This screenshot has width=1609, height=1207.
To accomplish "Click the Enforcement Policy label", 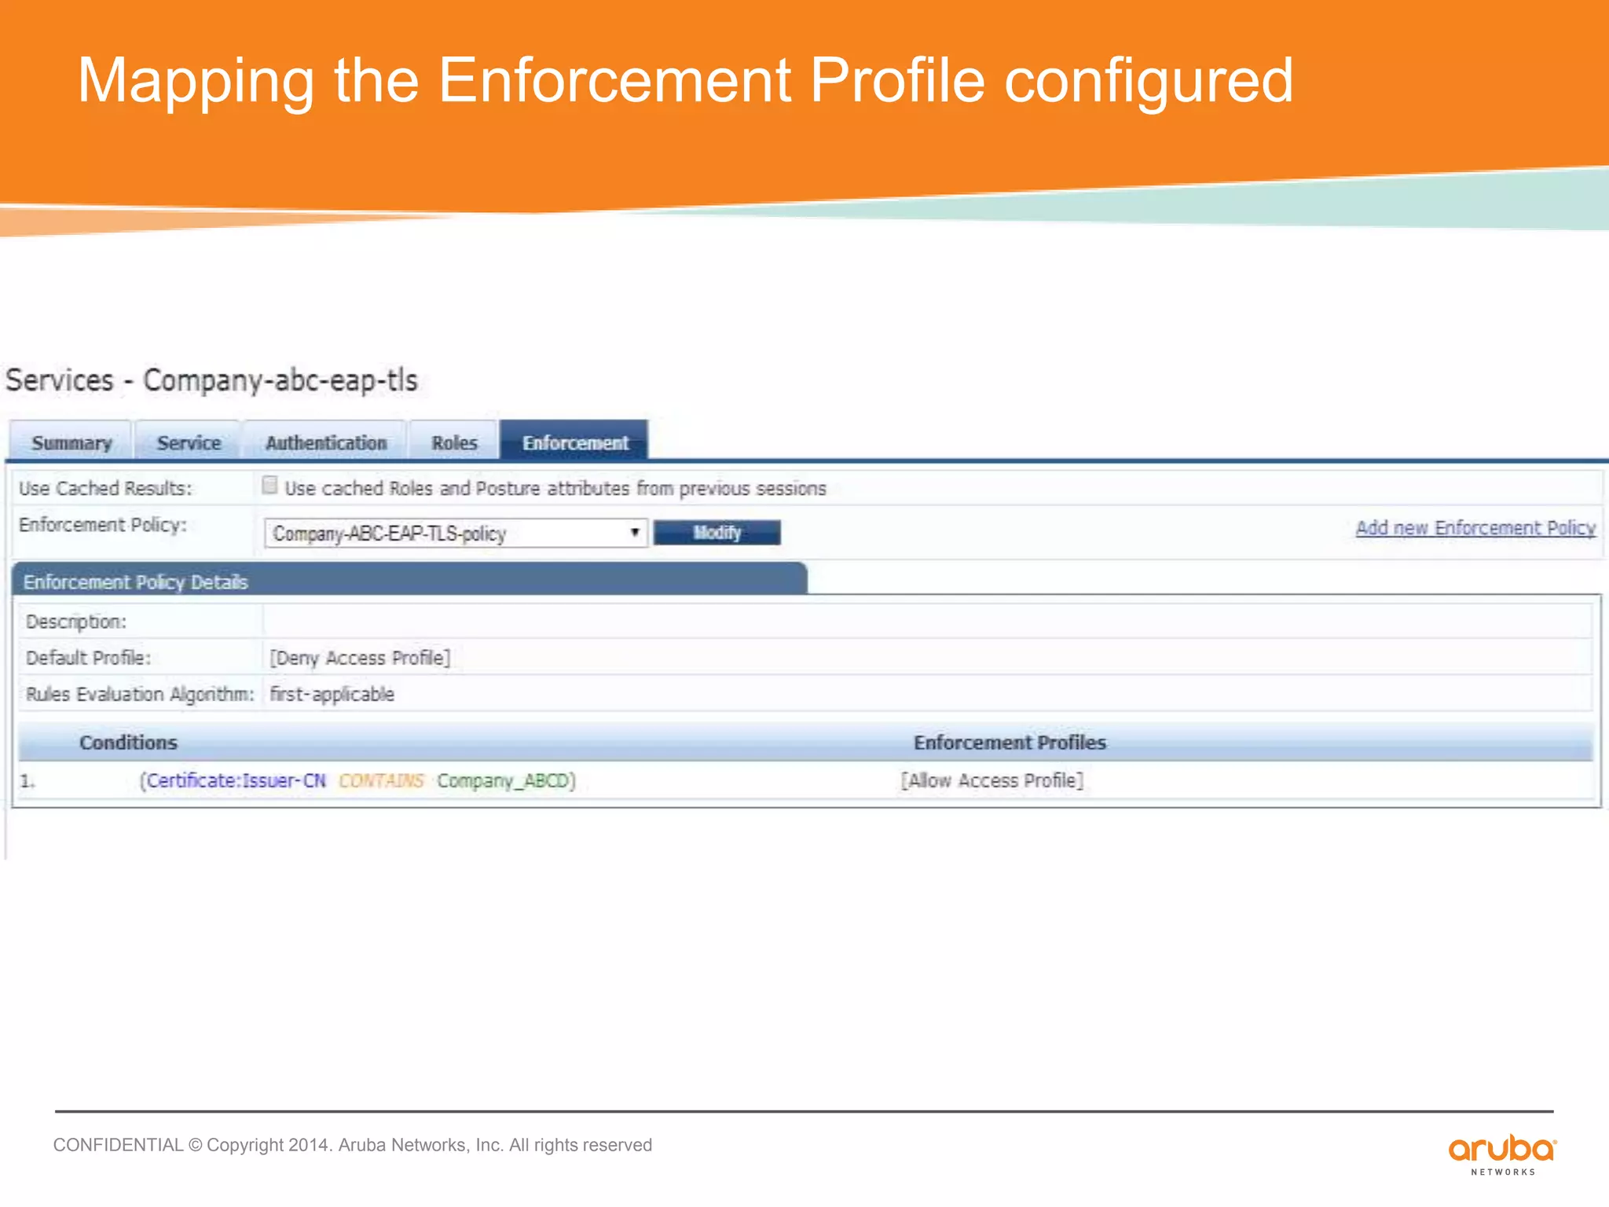I will tap(103, 524).
